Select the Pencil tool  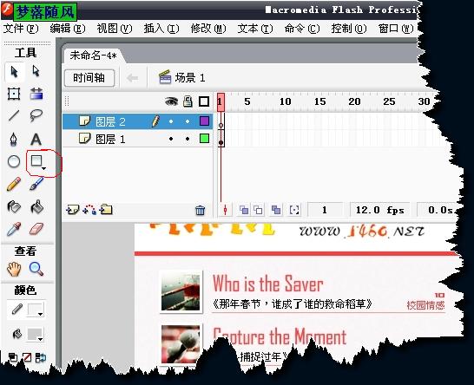(14, 184)
